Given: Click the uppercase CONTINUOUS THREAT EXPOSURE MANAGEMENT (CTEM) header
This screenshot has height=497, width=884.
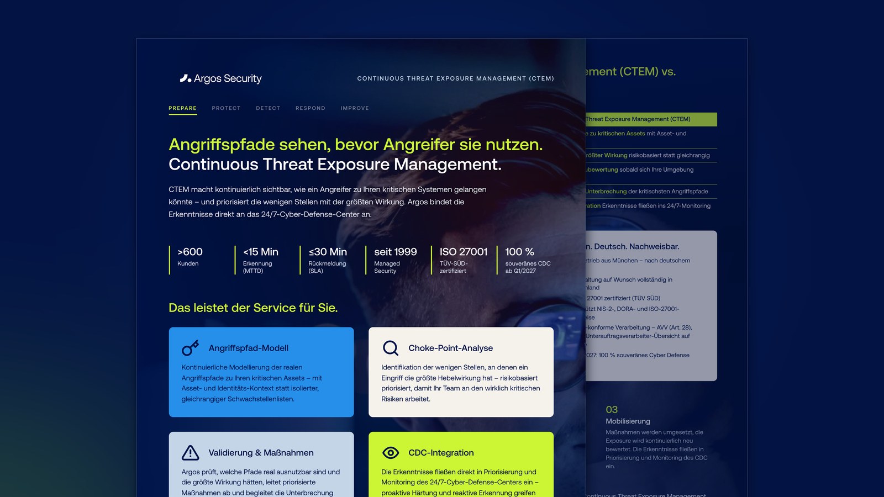Looking at the screenshot, I should pos(456,78).
